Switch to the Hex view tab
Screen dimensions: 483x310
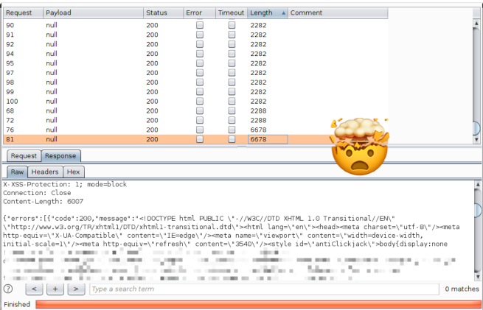click(x=74, y=171)
